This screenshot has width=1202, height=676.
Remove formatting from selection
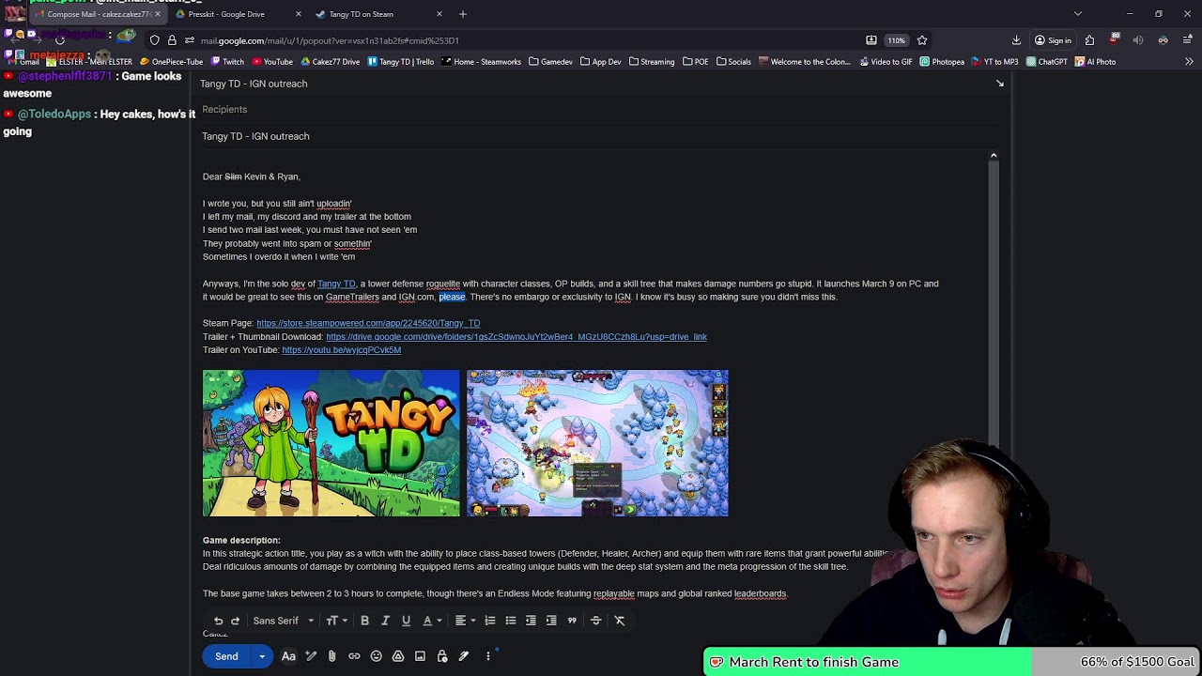(x=619, y=621)
